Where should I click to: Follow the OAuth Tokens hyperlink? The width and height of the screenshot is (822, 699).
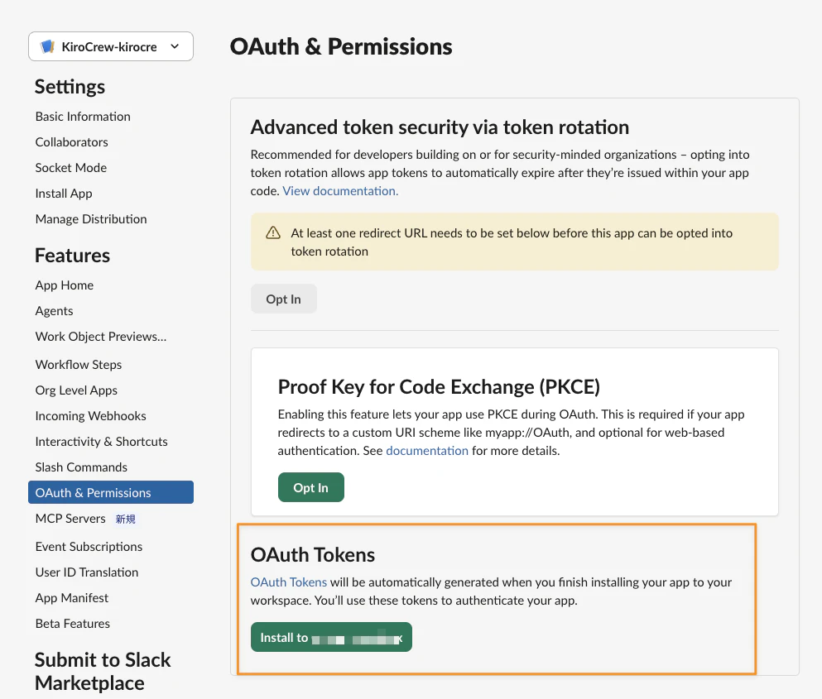click(288, 582)
